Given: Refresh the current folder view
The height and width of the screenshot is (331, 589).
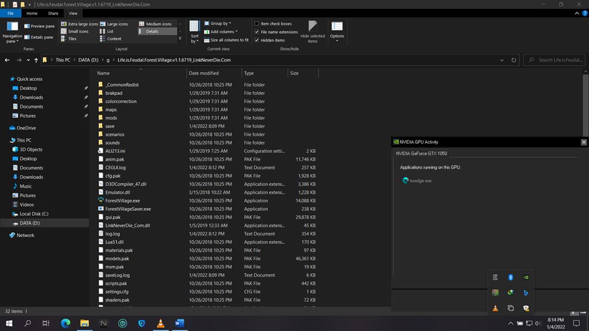Looking at the screenshot, I should tap(514, 60).
